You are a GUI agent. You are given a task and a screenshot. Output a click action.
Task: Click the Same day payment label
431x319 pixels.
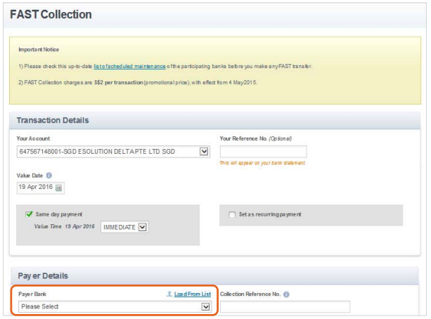point(59,214)
